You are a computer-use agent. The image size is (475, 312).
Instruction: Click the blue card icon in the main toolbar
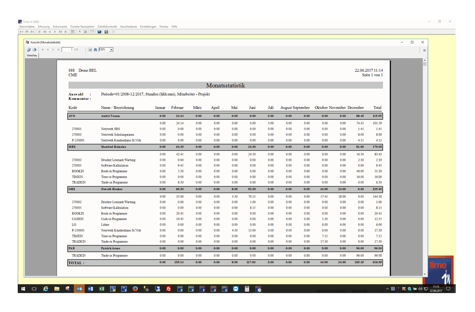(99, 32)
